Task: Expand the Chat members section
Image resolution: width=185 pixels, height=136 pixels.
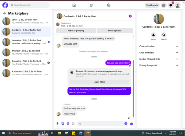Action: (x=159, y=53)
